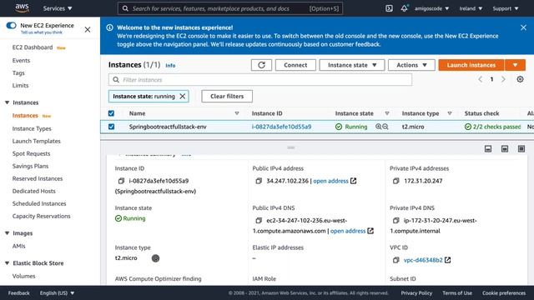Open address link beside public IPv4

[x=330, y=181]
